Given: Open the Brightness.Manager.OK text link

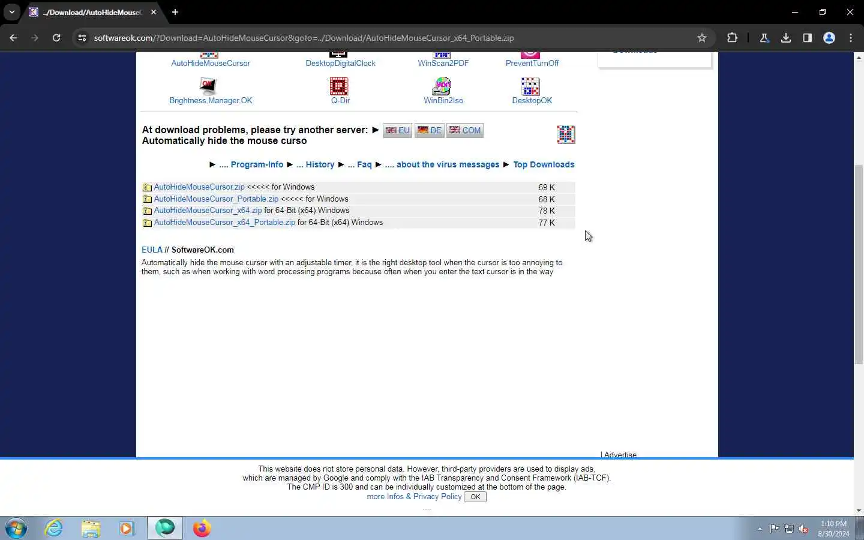Looking at the screenshot, I should [x=211, y=100].
